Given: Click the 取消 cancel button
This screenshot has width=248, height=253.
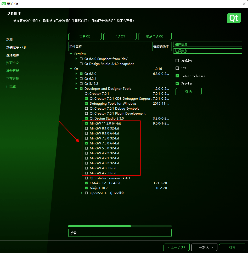Looking at the screenshot, I should point(232,247).
